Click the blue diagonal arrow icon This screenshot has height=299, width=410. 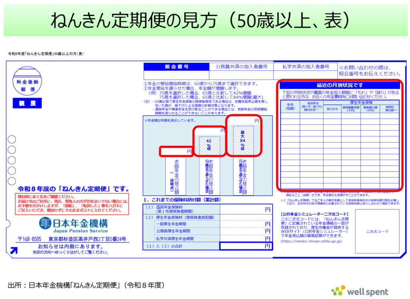[14, 251]
